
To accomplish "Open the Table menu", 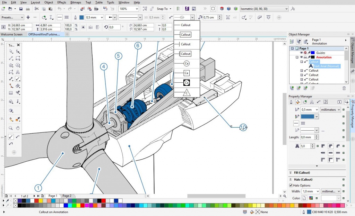I will pos(99,2).
